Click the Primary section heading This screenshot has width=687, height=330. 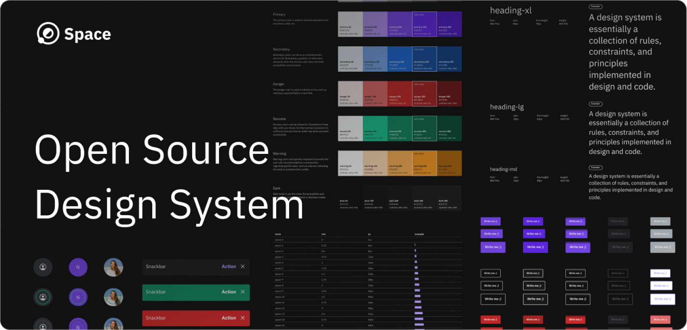pos(279,15)
